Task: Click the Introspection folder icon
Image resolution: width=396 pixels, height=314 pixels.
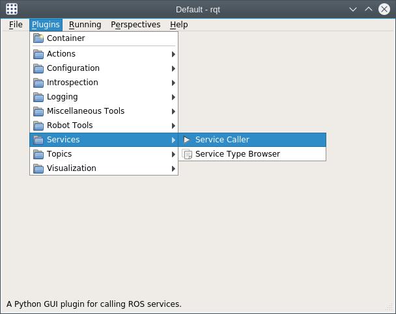Action: click(38, 83)
